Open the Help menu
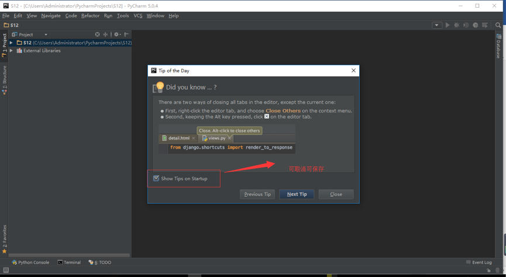This screenshot has height=277, width=506. [x=173, y=15]
